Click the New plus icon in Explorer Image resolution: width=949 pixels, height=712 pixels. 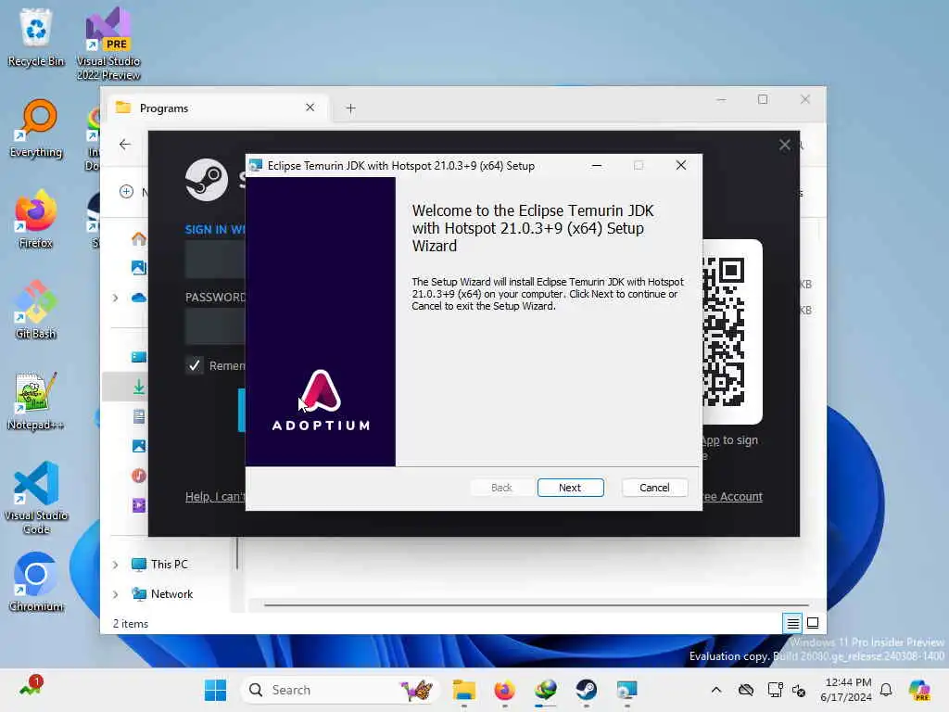tap(126, 192)
